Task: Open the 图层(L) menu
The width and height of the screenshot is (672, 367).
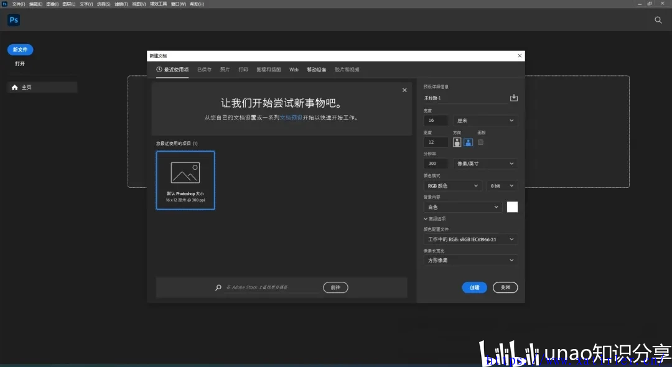Action: (x=68, y=4)
